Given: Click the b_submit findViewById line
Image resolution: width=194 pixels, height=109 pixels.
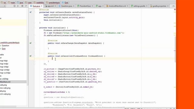Looking at the screenshot, I should point(69,87).
